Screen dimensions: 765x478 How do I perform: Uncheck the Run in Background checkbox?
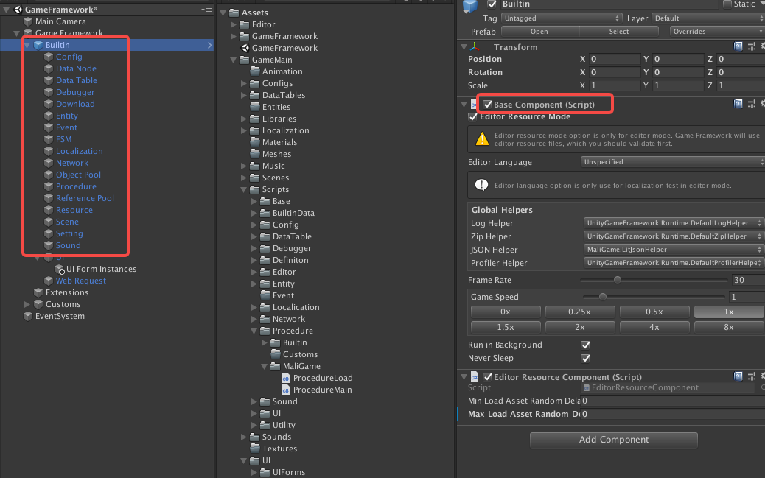[x=585, y=345]
